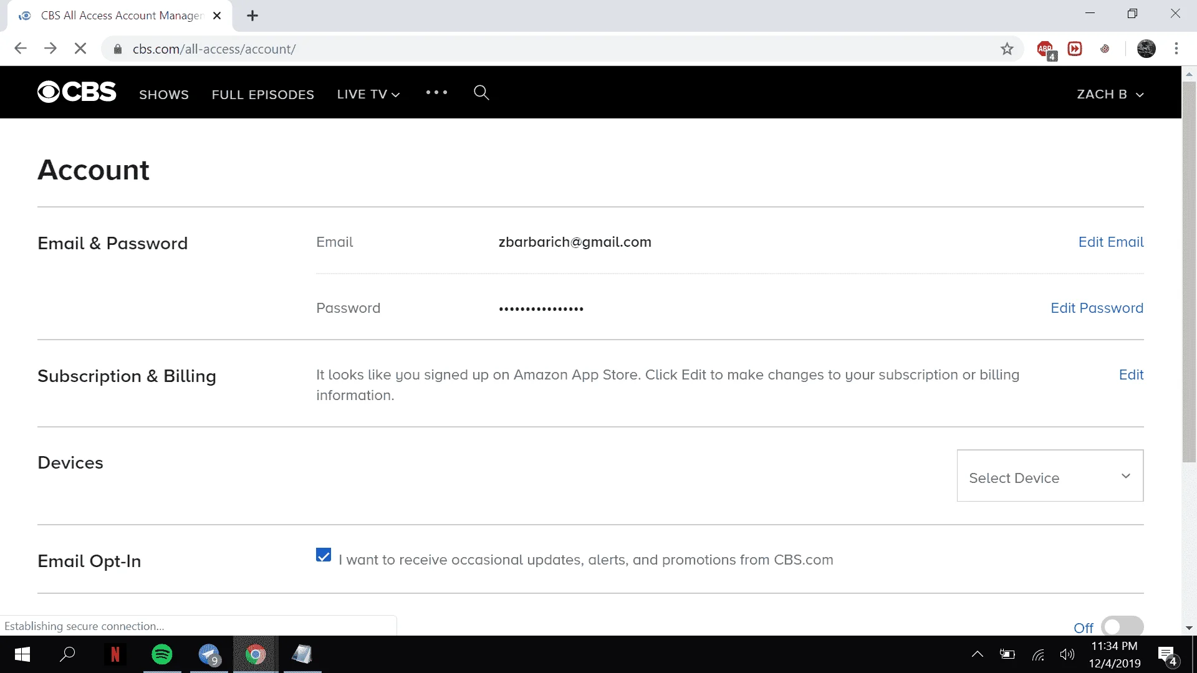Open Spotify from the taskbar

162,654
